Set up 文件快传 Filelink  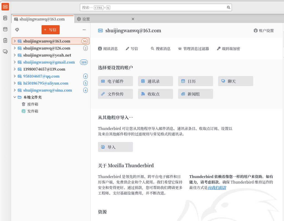[115, 94]
